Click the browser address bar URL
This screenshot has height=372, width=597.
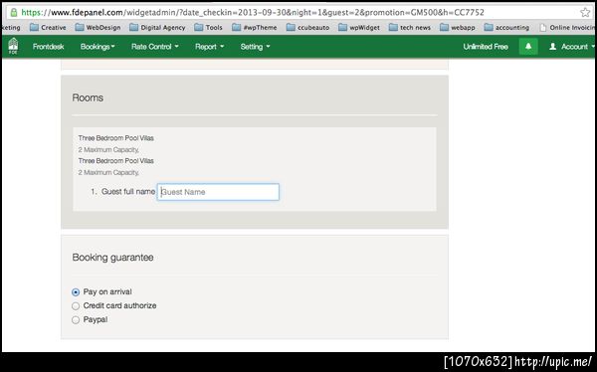(253, 12)
